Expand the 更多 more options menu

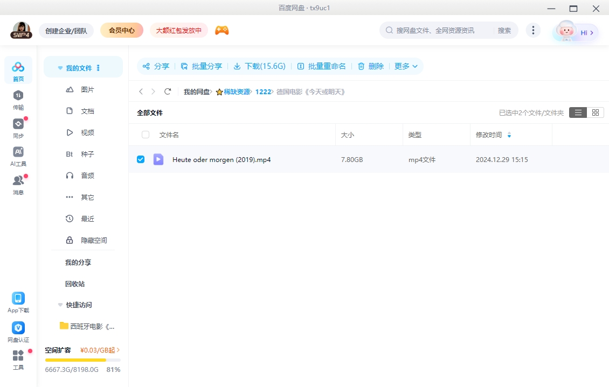tap(403, 66)
